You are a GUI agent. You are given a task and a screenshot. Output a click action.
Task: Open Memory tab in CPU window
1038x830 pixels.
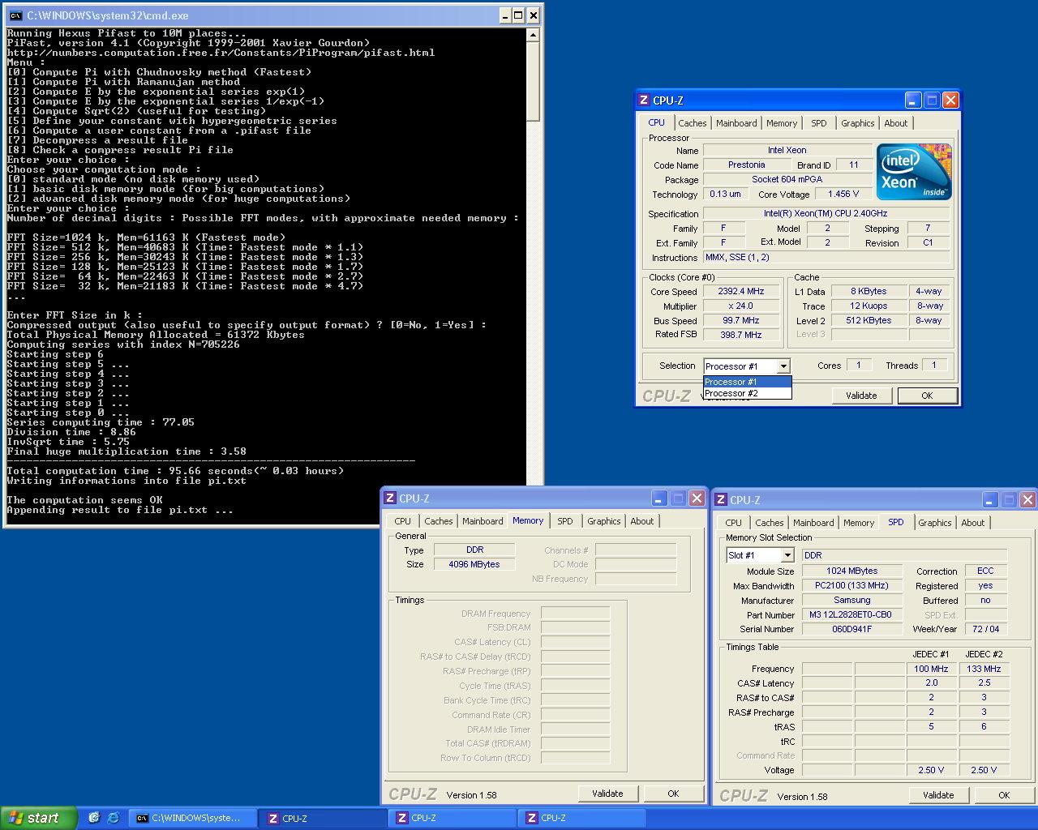(782, 123)
